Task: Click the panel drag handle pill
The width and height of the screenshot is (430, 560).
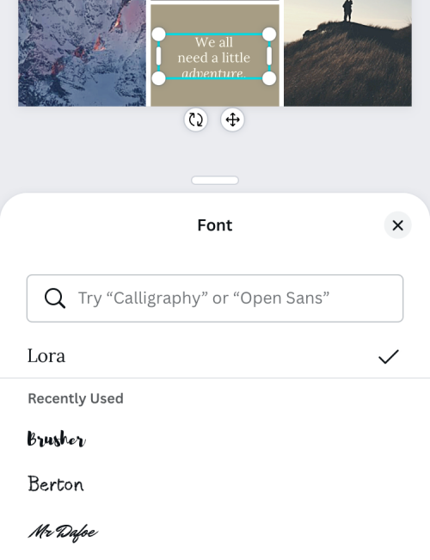Action: coord(215,181)
